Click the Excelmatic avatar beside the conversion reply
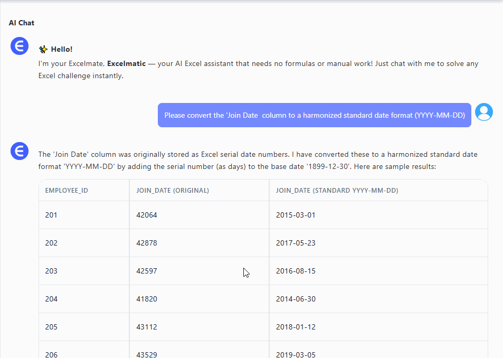 (20, 152)
